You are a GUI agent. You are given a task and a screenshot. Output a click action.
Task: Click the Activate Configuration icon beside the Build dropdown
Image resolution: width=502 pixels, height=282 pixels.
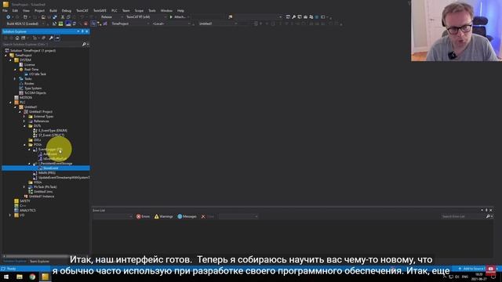click(x=54, y=23)
